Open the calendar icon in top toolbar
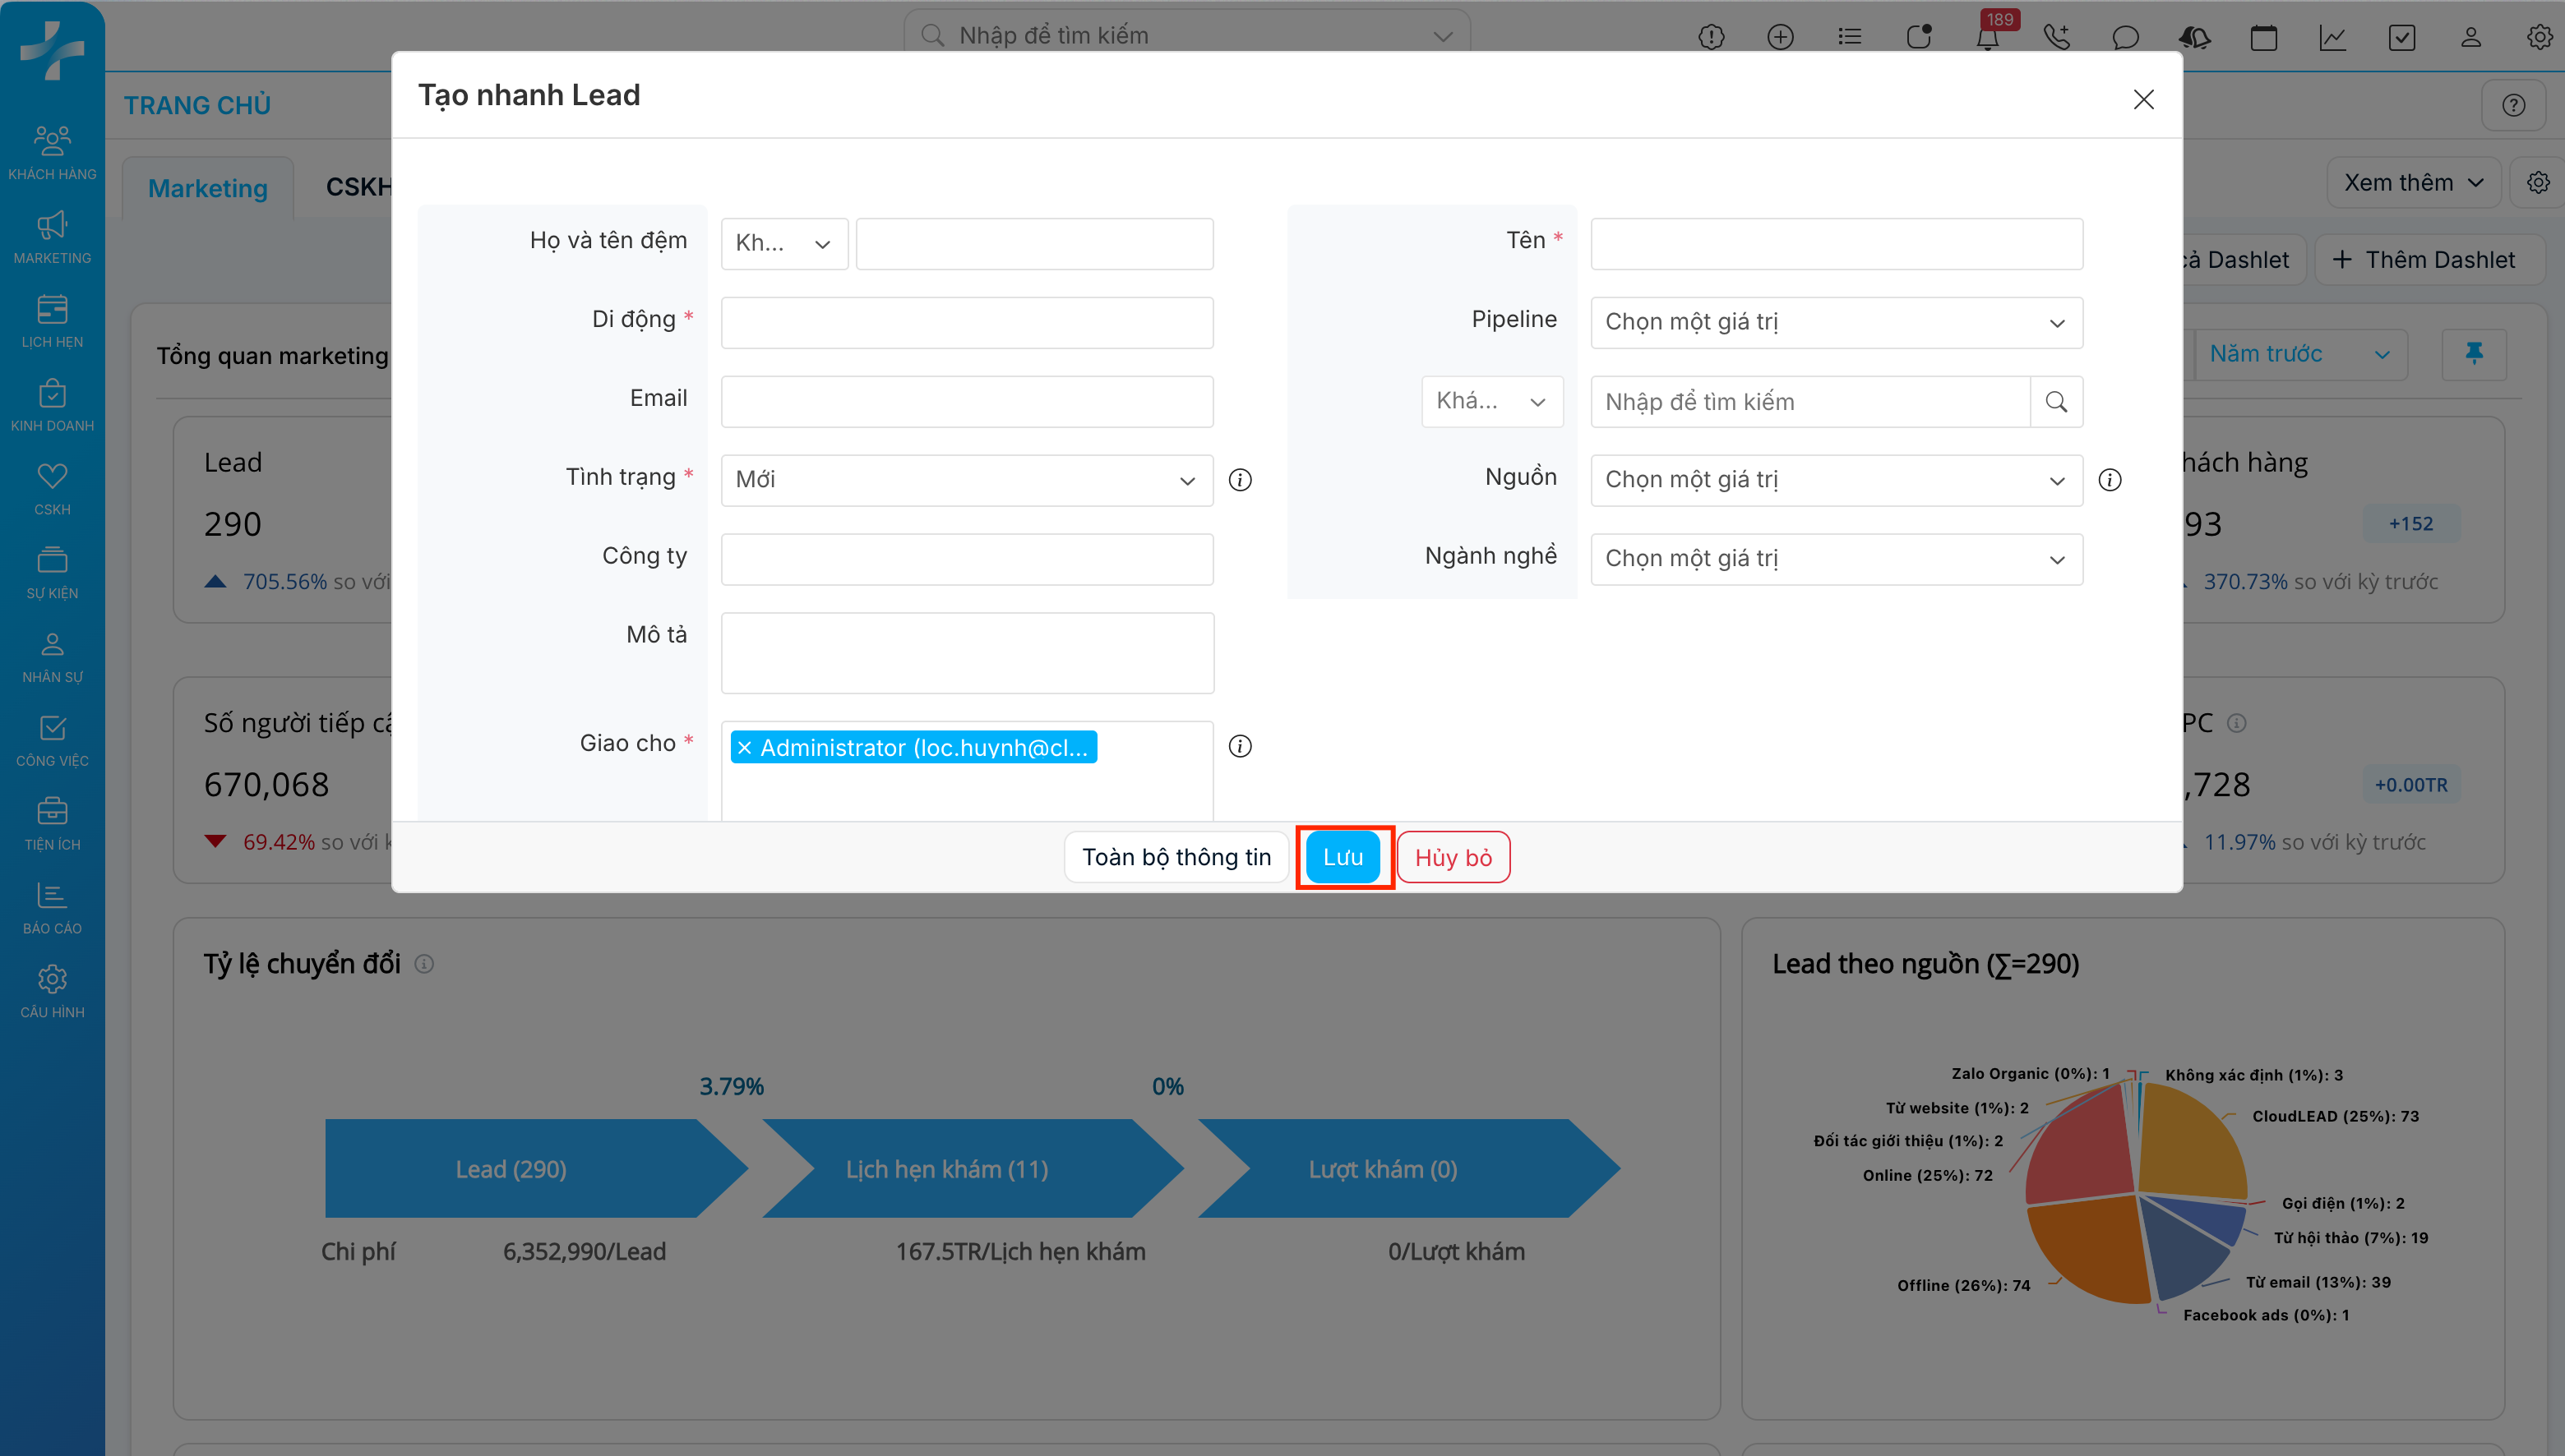The width and height of the screenshot is (2565, 1456). pyautogui.click(x=2263, y=38)
